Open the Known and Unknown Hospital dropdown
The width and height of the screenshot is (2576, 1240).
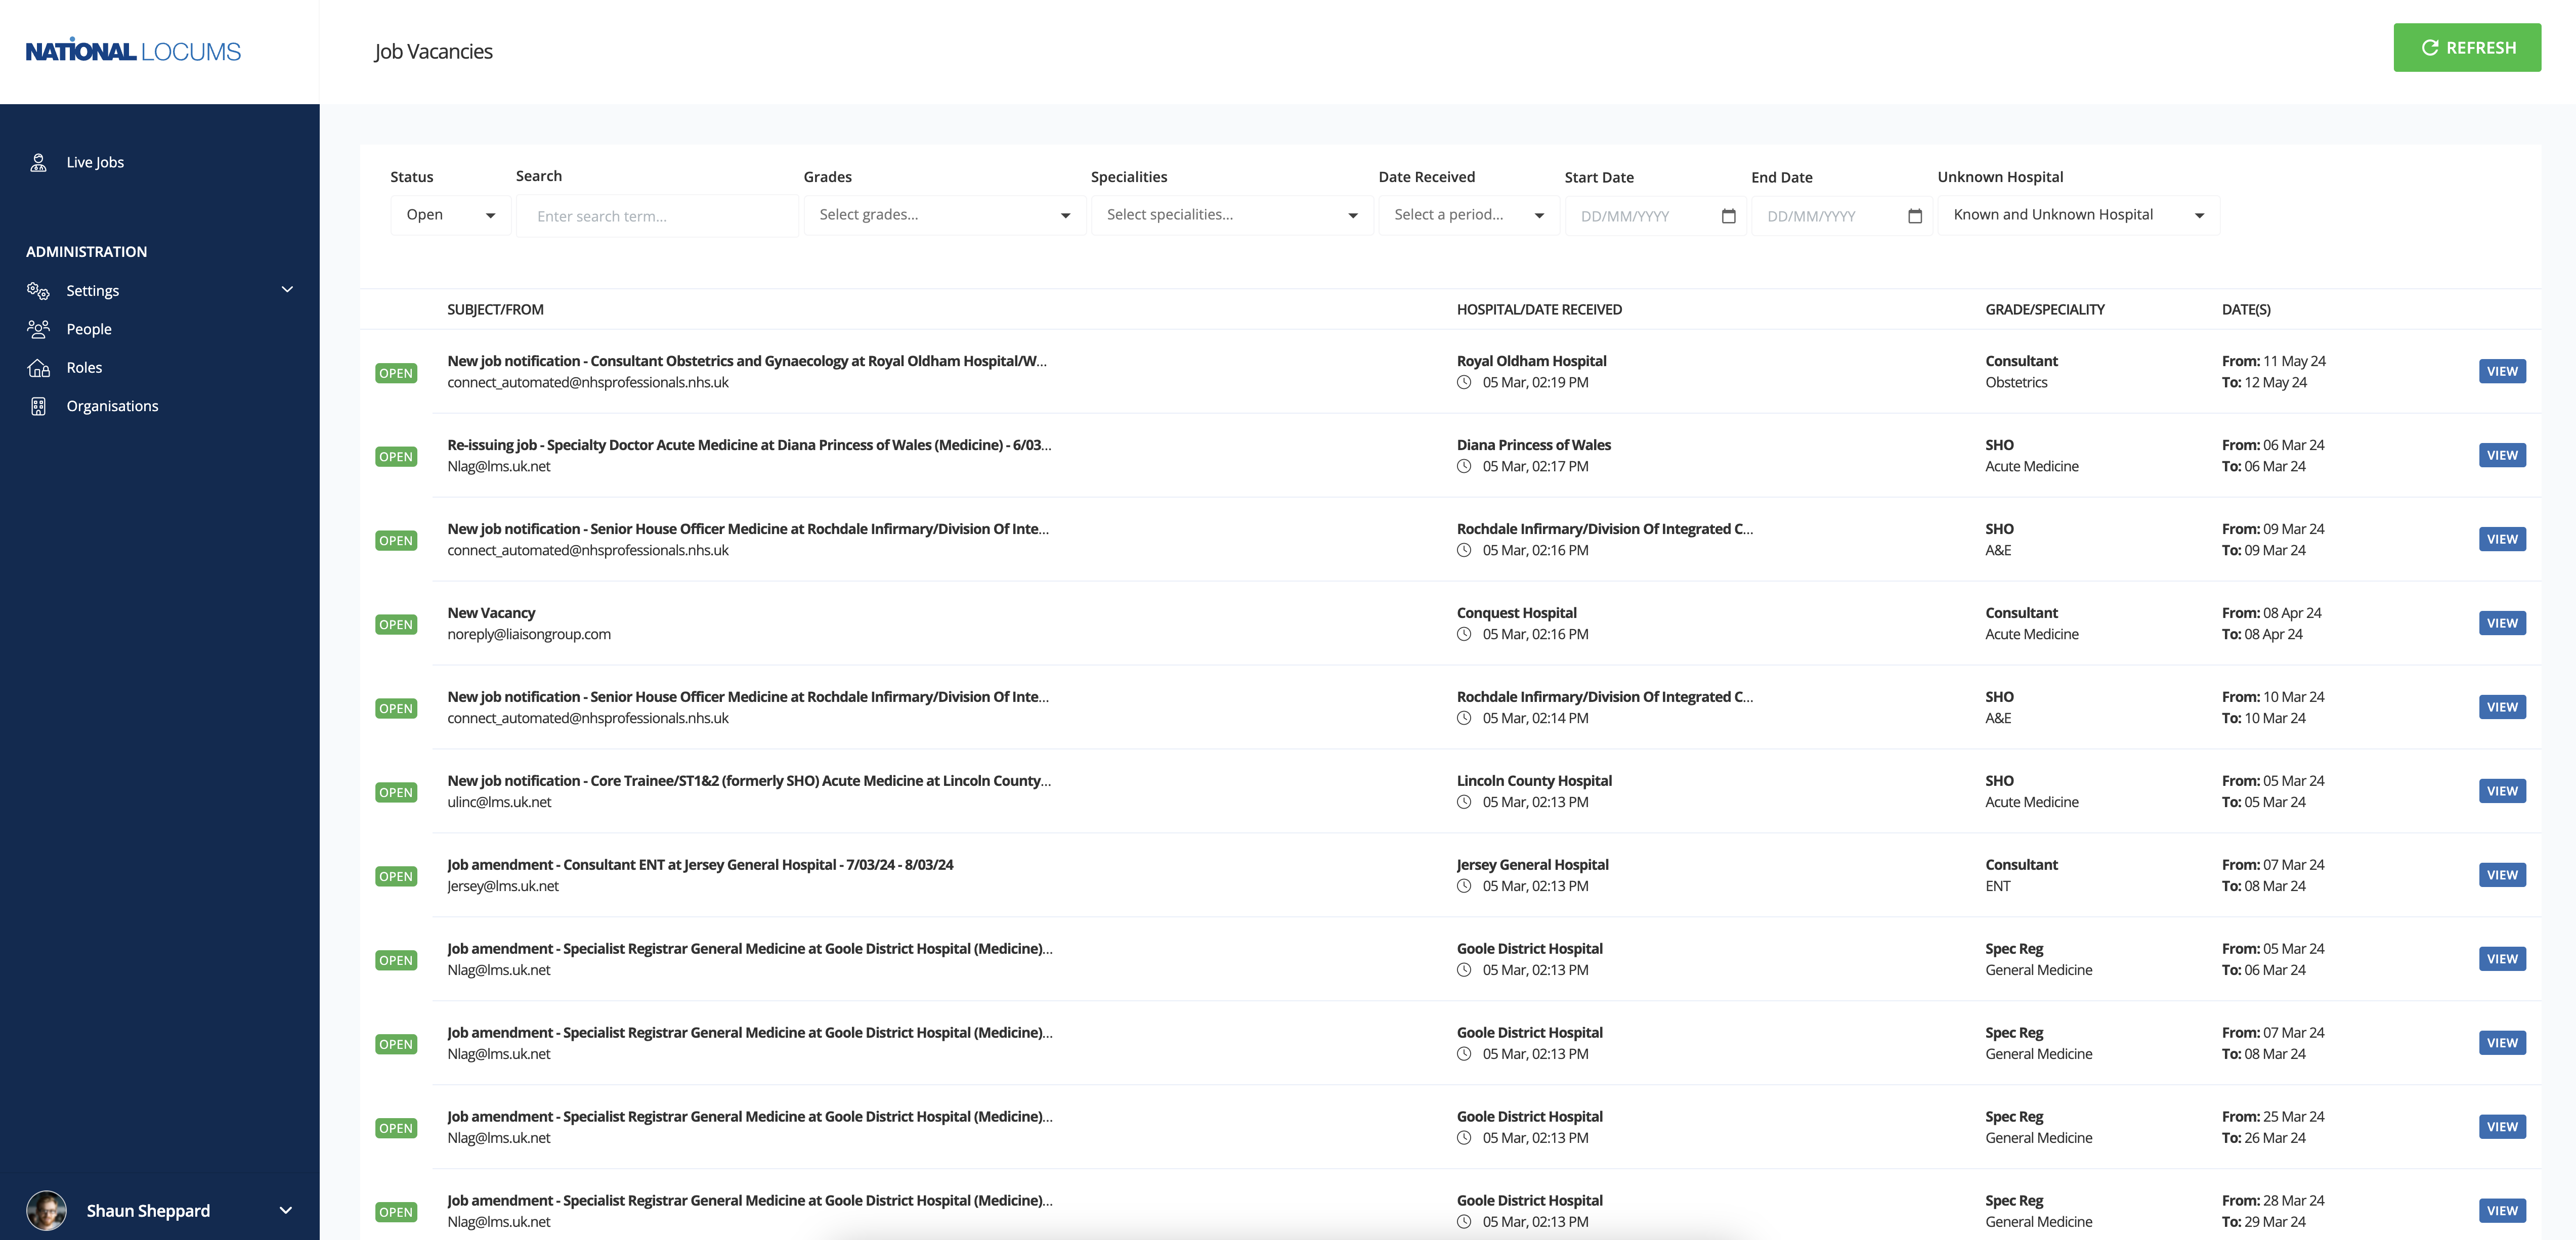point(2078,215)
